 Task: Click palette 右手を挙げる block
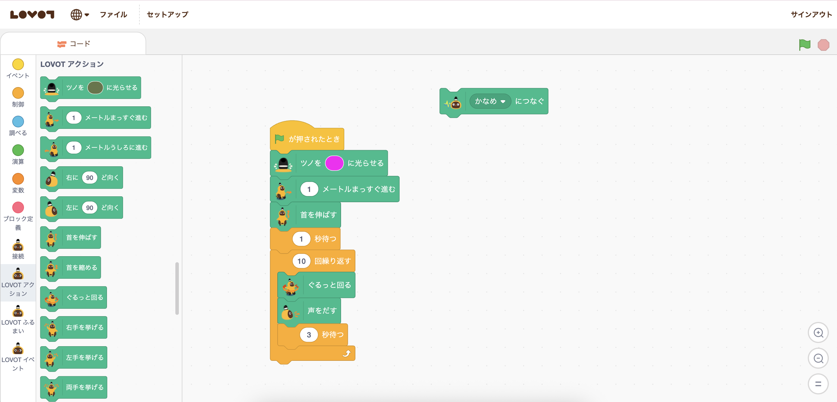[74, 327]
